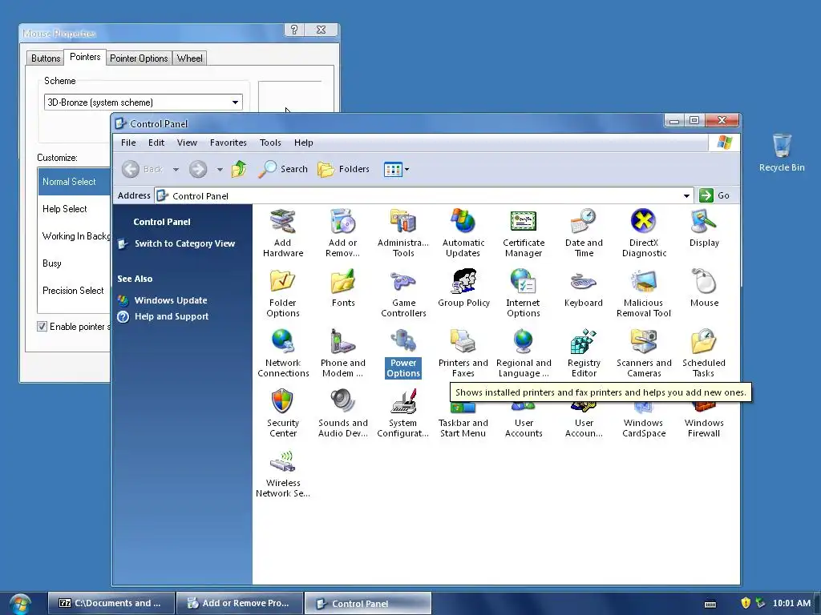Open Network Connections icon
The width and height of the screenshot is (821, 615).
(x=283, y=353)
